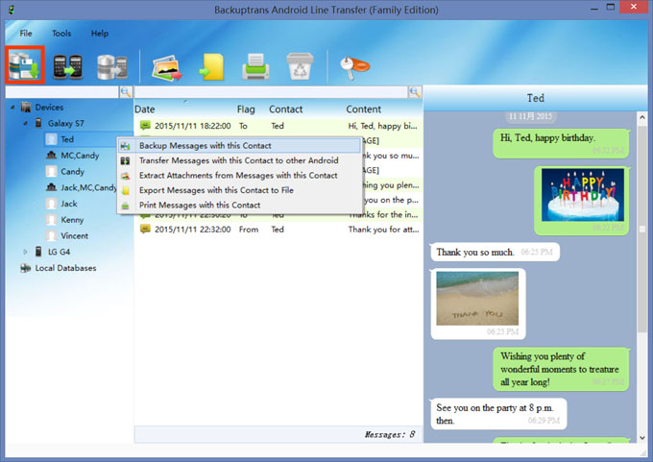This screenshot has width=653, height=462.
Task: Open the Tools menu
Action: 61,34
